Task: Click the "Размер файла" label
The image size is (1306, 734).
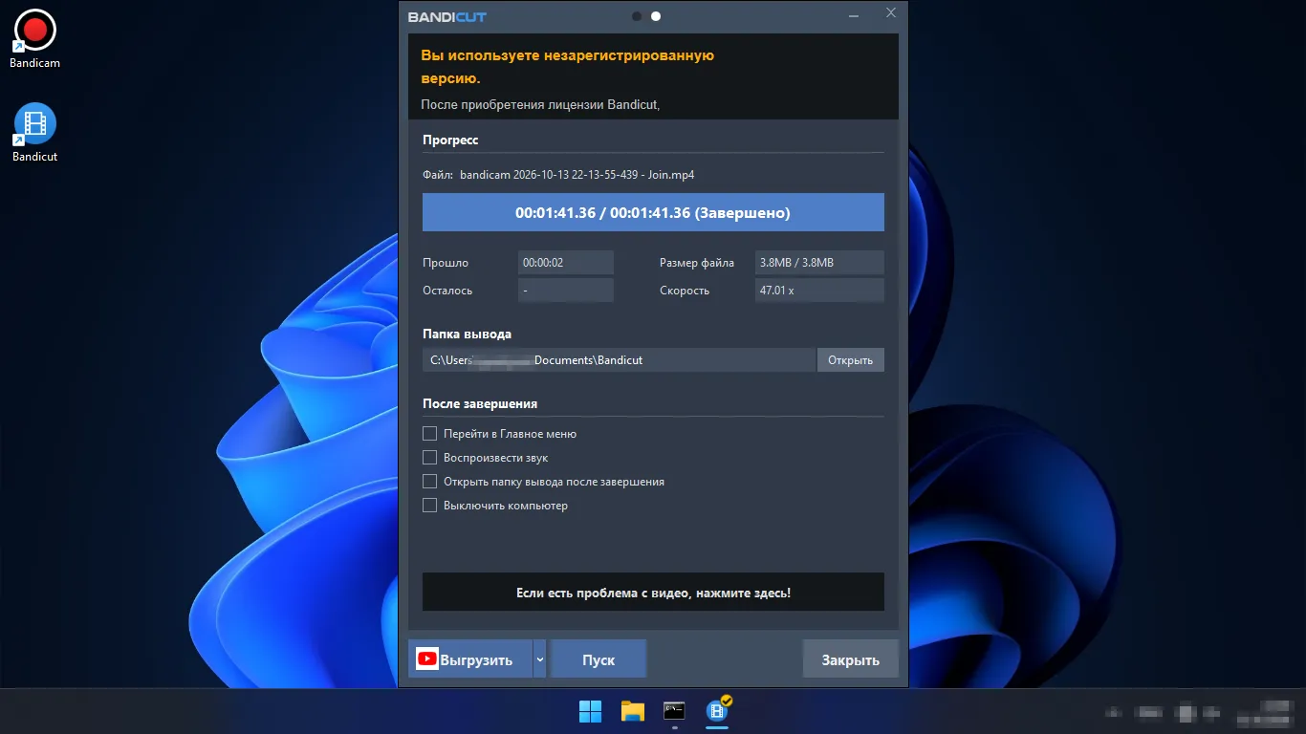Action: click(697, 263)
